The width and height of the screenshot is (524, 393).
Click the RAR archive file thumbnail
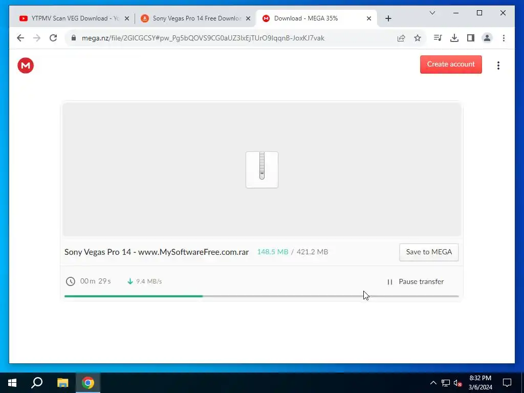point(262,170)
